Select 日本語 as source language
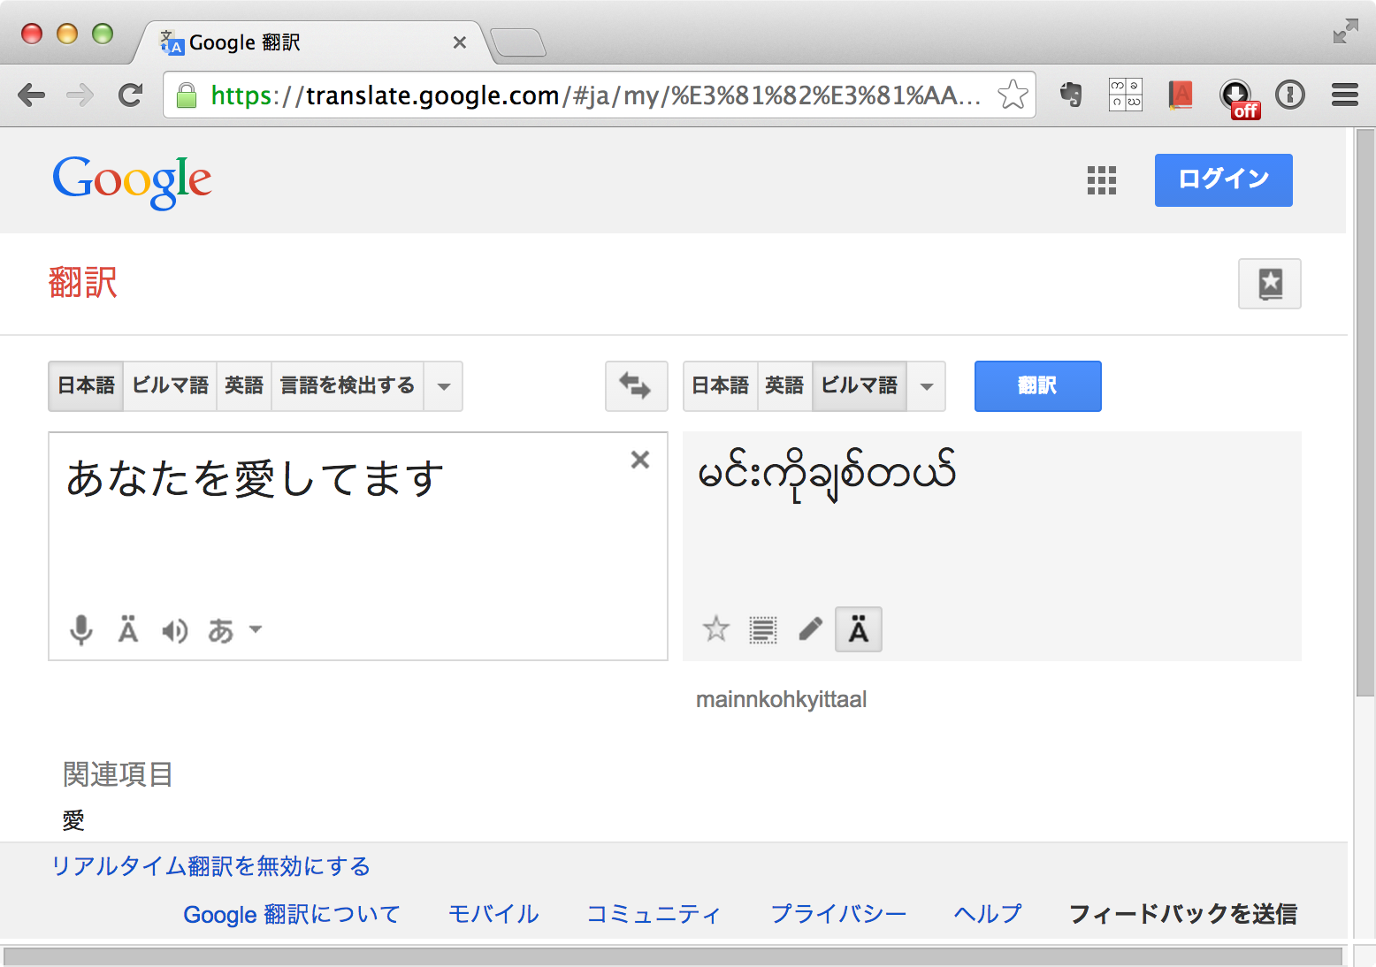The width and height of the screenshot is (1376, 967). (x=86, y=386)
